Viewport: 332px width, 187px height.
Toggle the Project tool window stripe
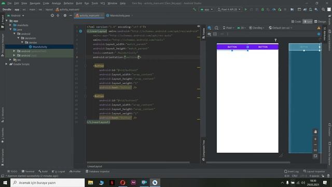pos(3,22)
